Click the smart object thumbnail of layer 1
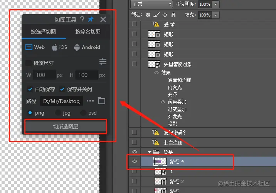Viewport: 276px width, 193px height. click(160, 171)
